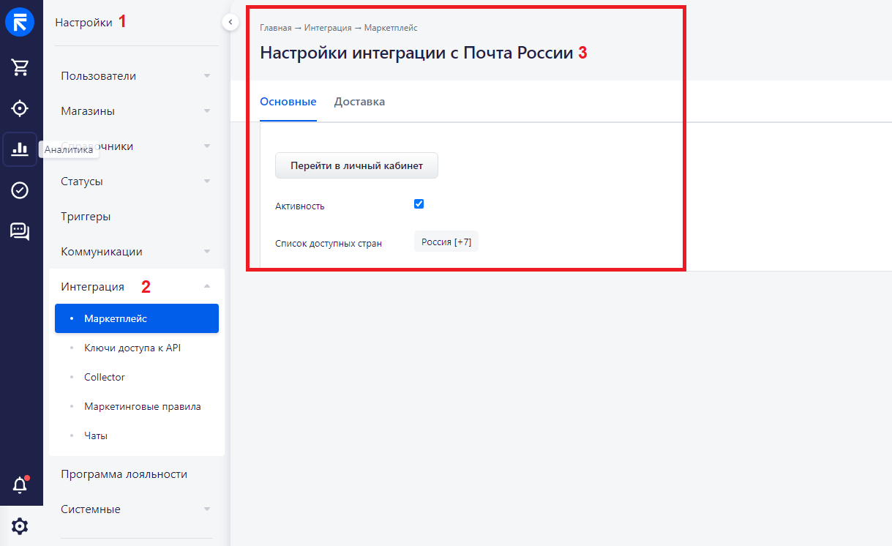Expand the Пользователи menu section
Screen dimensions: 892x546
pyautogui.click(x=136, y=76)
